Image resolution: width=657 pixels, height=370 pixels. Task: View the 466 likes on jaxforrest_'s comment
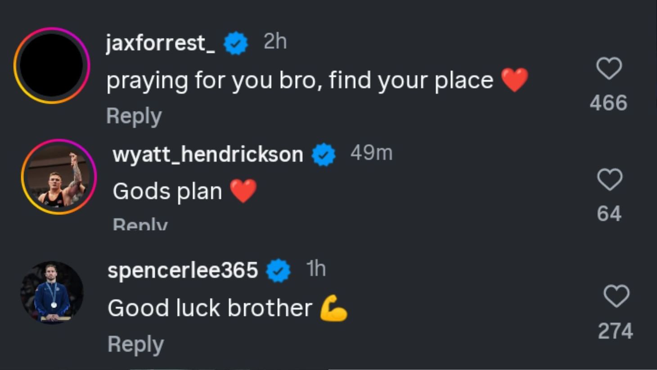coord(608,103)
